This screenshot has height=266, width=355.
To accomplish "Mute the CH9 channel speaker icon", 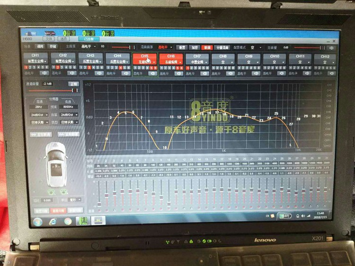I will 256,73.
